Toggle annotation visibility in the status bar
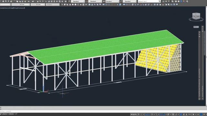 [x=181, y=114]
